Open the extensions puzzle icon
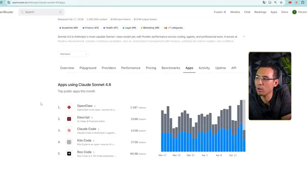The width and height of the screenshot is (307, 172). [303, 2]
